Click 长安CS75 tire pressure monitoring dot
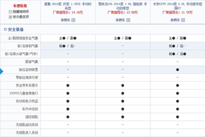205x137 pixels. click(x=177, y=70)
